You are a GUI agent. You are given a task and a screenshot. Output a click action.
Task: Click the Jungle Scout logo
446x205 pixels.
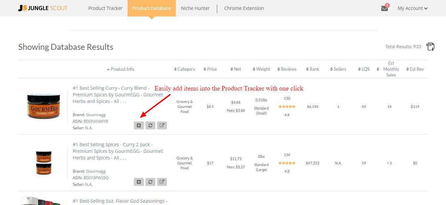43,8
